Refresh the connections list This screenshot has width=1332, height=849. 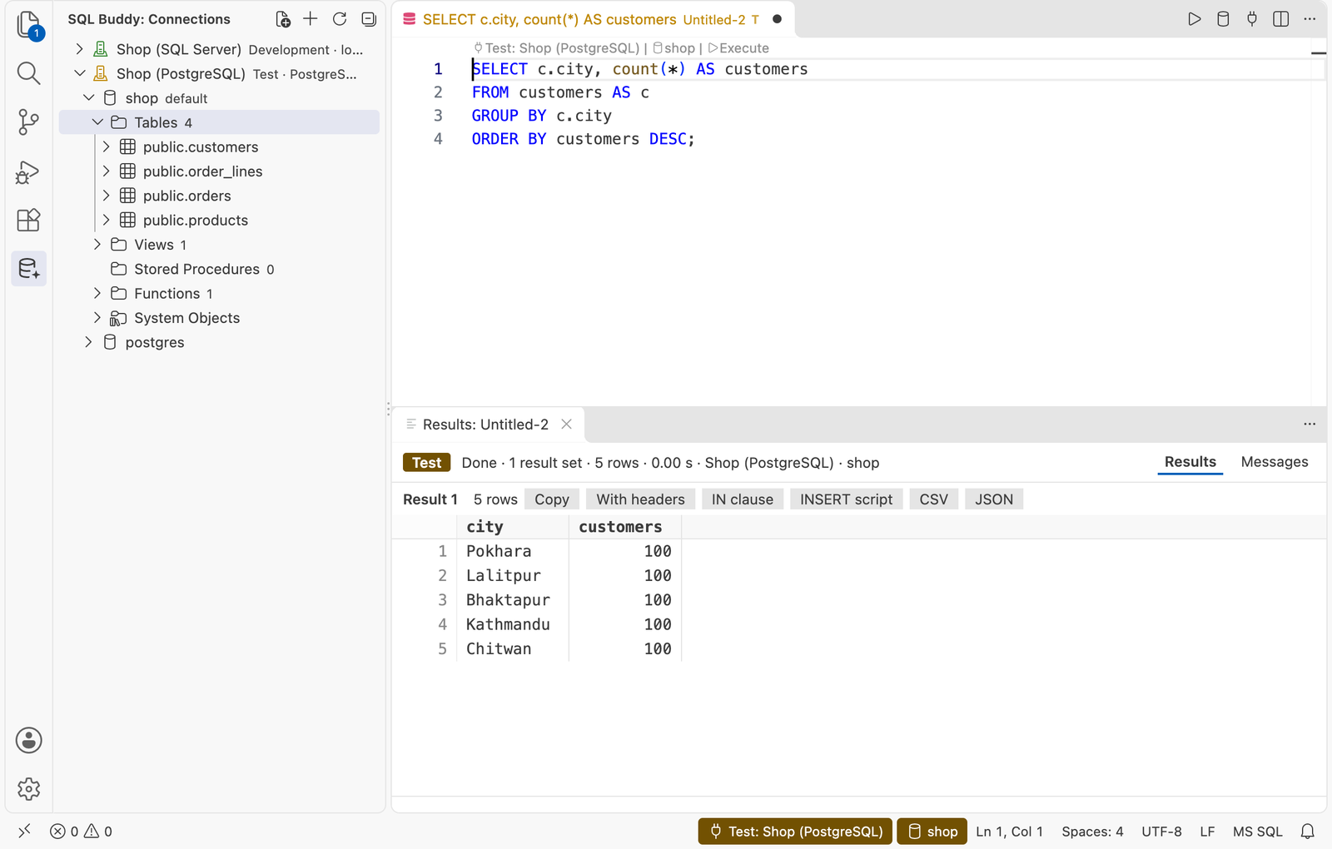(x=340, y=18)
